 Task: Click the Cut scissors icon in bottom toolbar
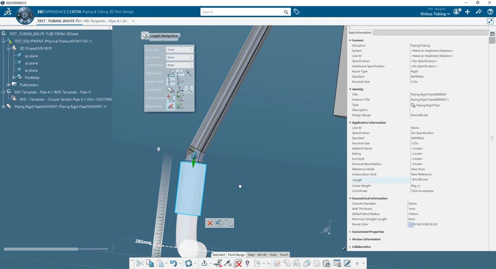(140, 263)
